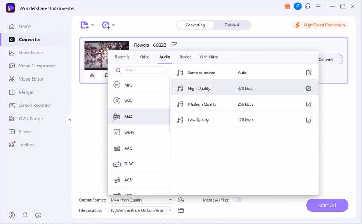
Task: Open the Merger tool
Action: tap(21, 92)
